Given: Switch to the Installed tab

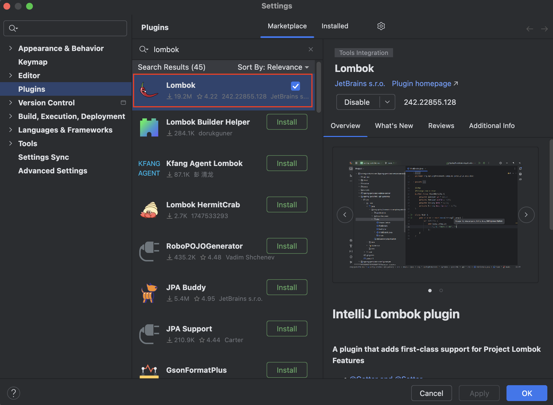Looking at the screenshot, I should (335, 26).
